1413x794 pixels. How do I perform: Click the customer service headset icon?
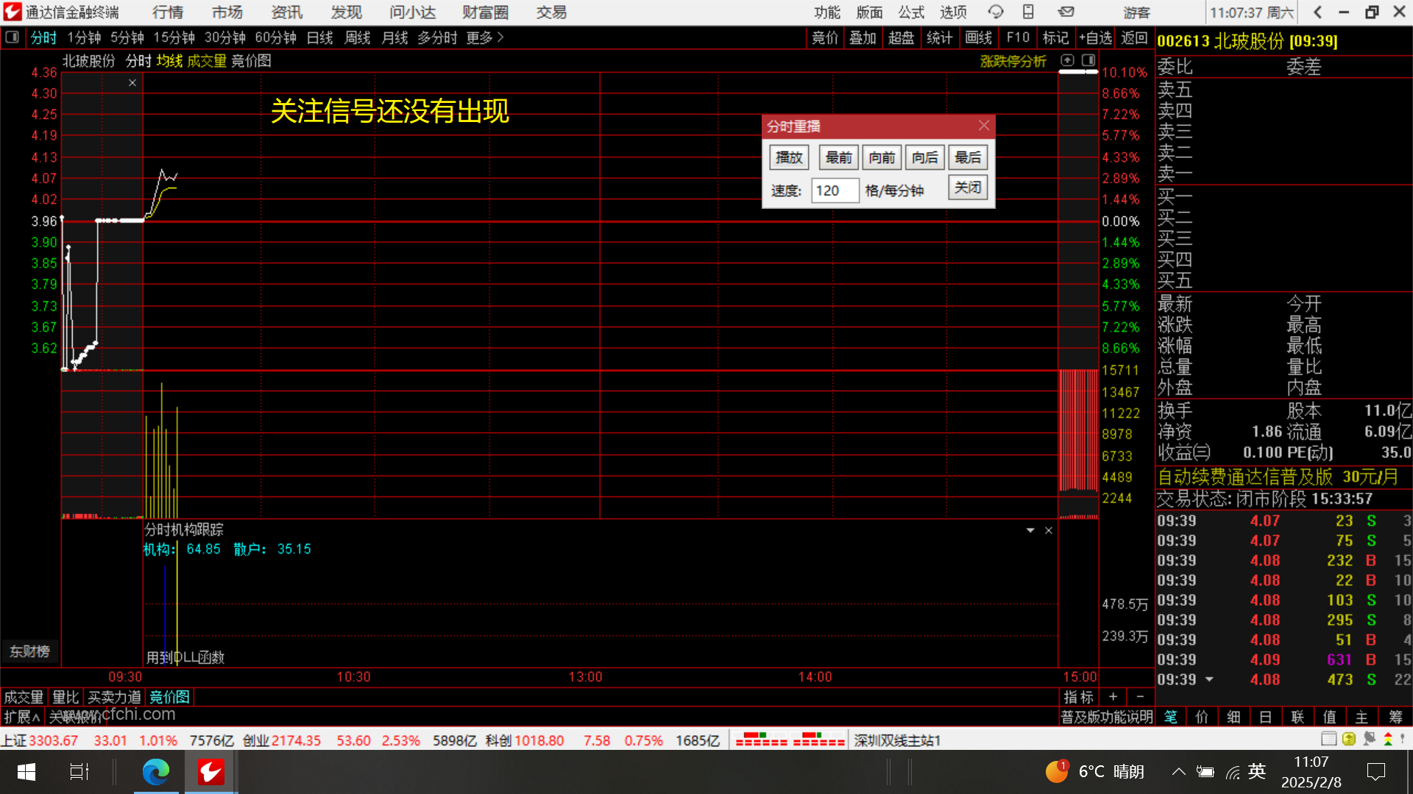996,12
